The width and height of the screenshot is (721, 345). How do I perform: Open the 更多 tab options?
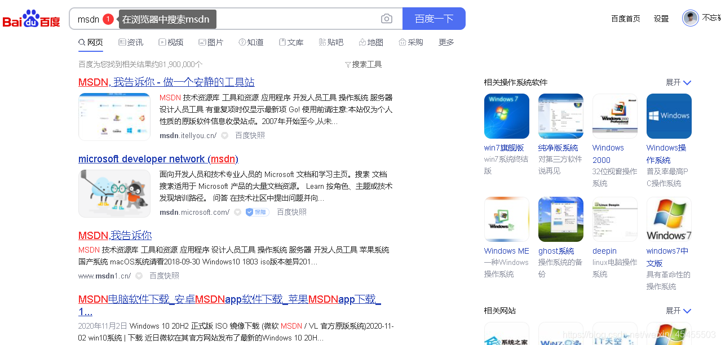pos(446,42)
